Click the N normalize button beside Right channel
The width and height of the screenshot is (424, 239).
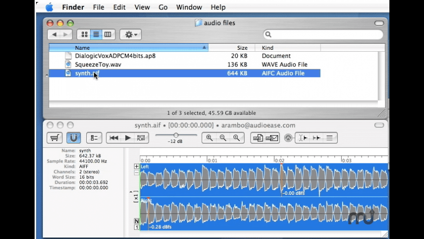pyautogui.click(x=136, y=221)
